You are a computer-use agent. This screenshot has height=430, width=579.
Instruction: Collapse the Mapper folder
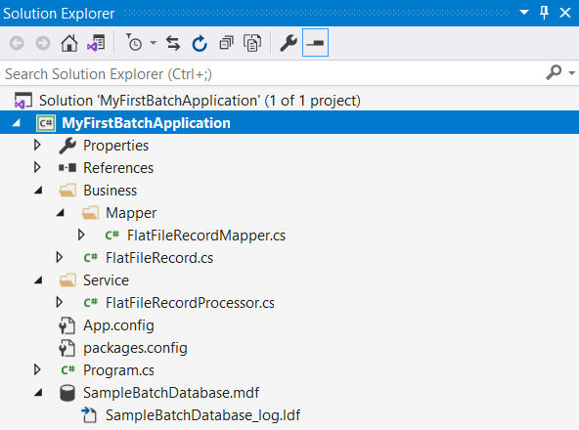click(61, 213)
